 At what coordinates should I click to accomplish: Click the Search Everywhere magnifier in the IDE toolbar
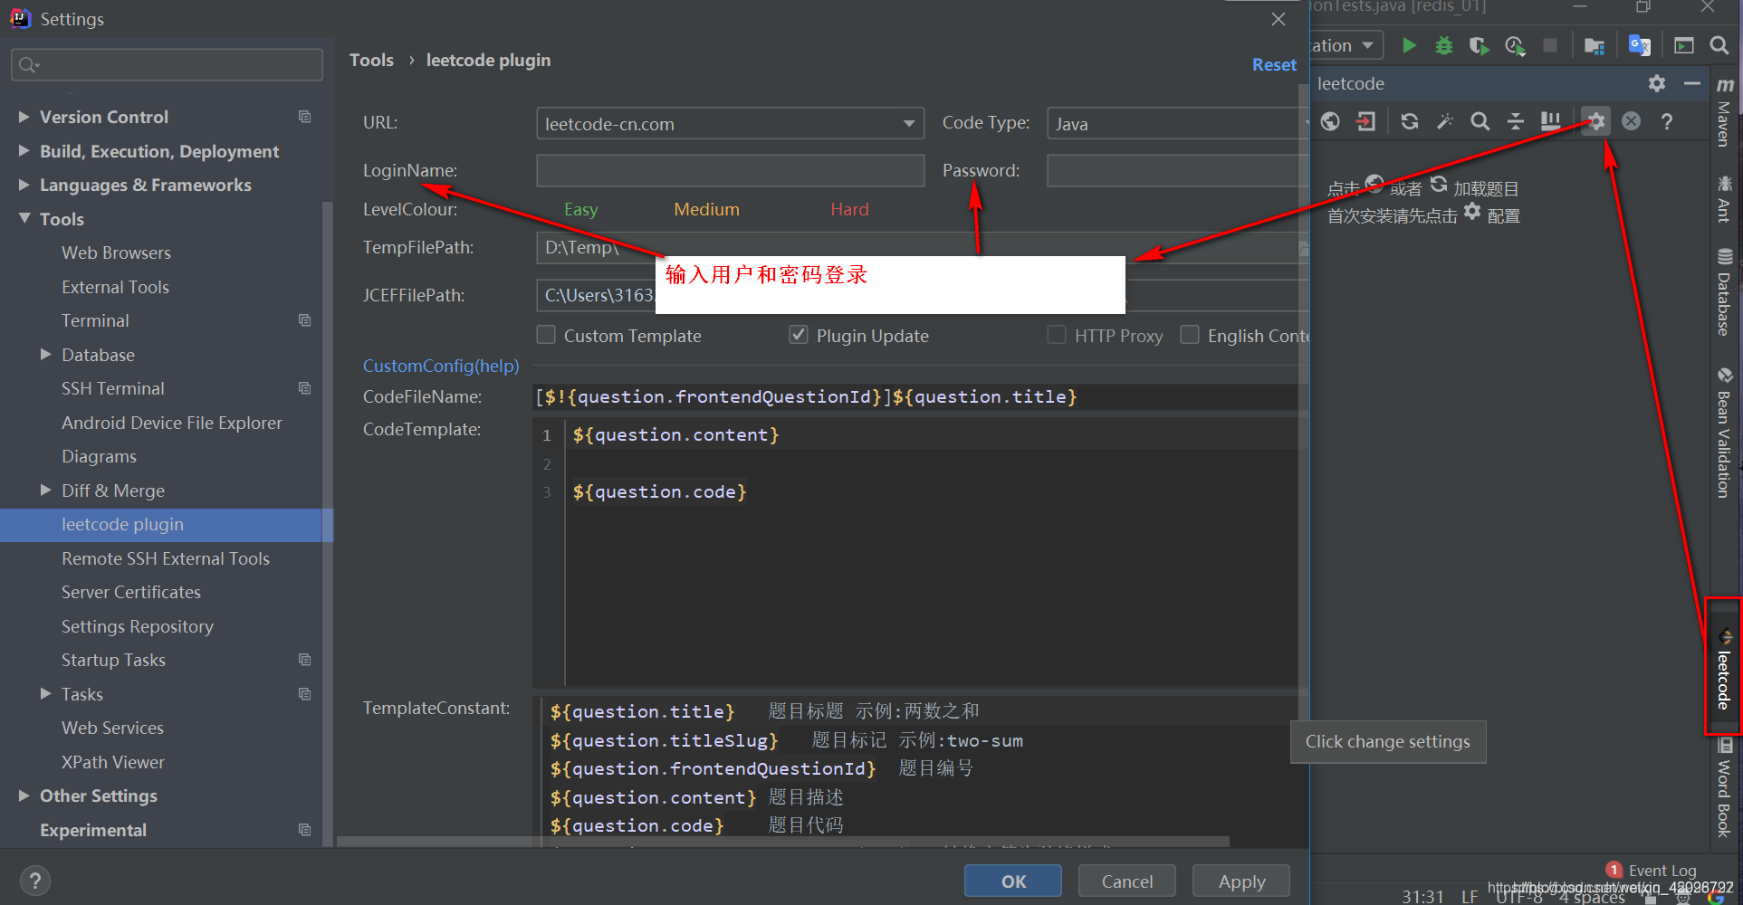[x=1719, y=45]
